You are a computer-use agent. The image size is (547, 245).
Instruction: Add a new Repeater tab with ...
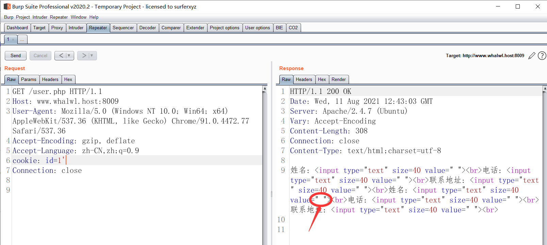tap(22, 40)
